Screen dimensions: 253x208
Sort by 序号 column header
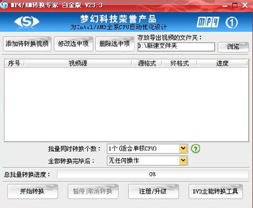coord(14,63)
